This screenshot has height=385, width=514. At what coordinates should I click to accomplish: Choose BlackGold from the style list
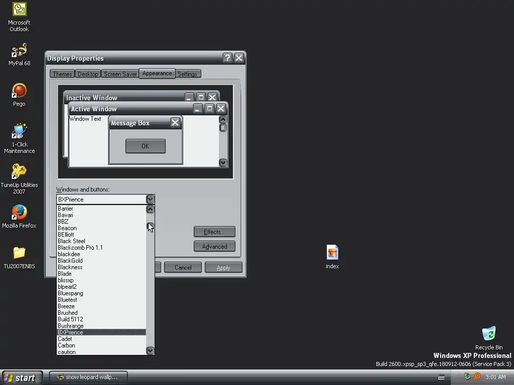pos(101,261)
